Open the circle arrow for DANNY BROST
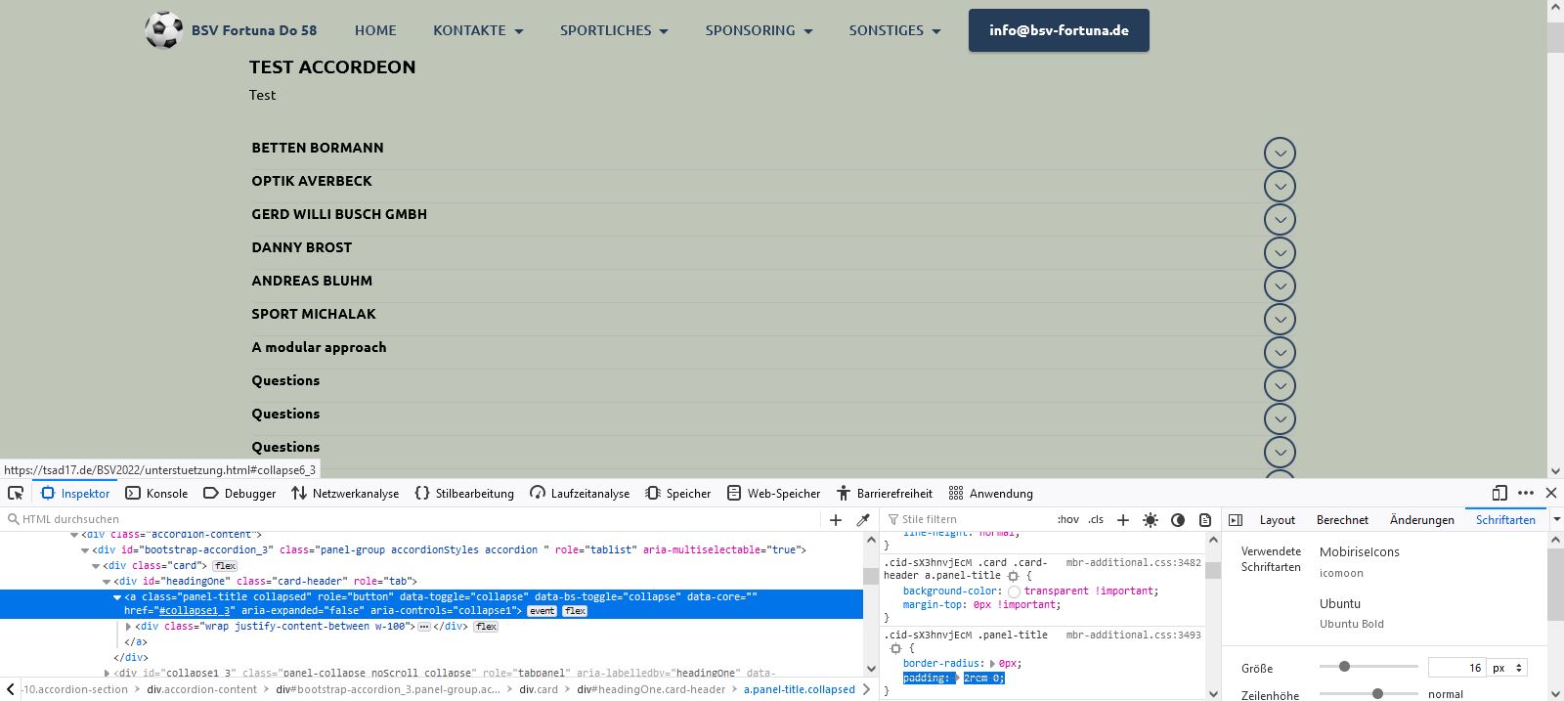This screenshot has width=1564, height=701. click(1280, 252)
